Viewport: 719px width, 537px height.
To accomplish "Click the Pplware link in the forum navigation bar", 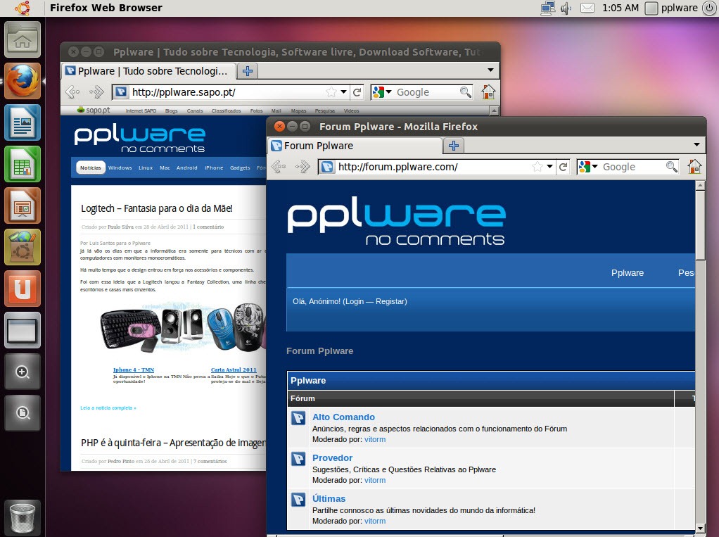I will [x=628, y=273].
